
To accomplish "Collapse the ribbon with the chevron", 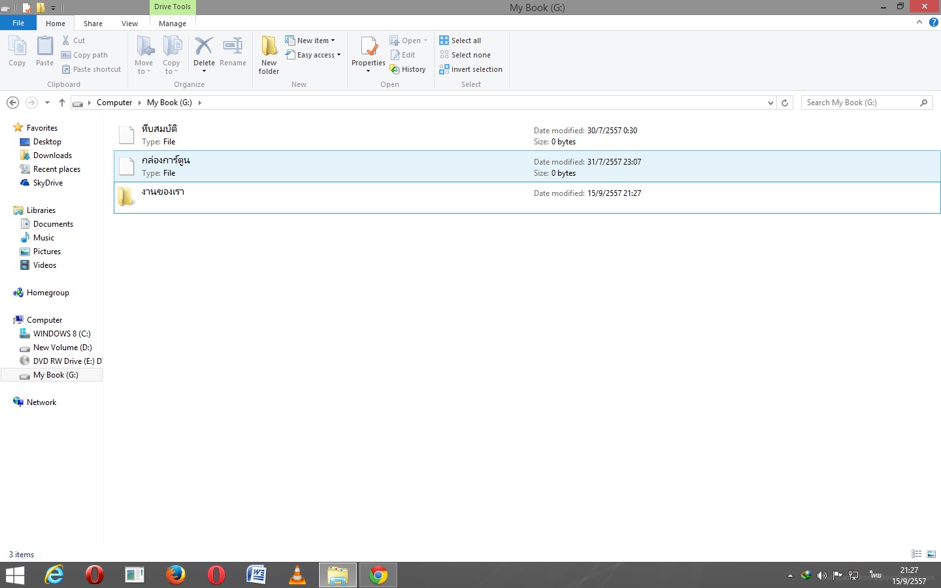I will (919, 22).
